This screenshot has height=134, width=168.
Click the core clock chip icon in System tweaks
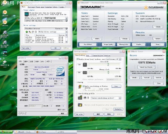[85, 65]
